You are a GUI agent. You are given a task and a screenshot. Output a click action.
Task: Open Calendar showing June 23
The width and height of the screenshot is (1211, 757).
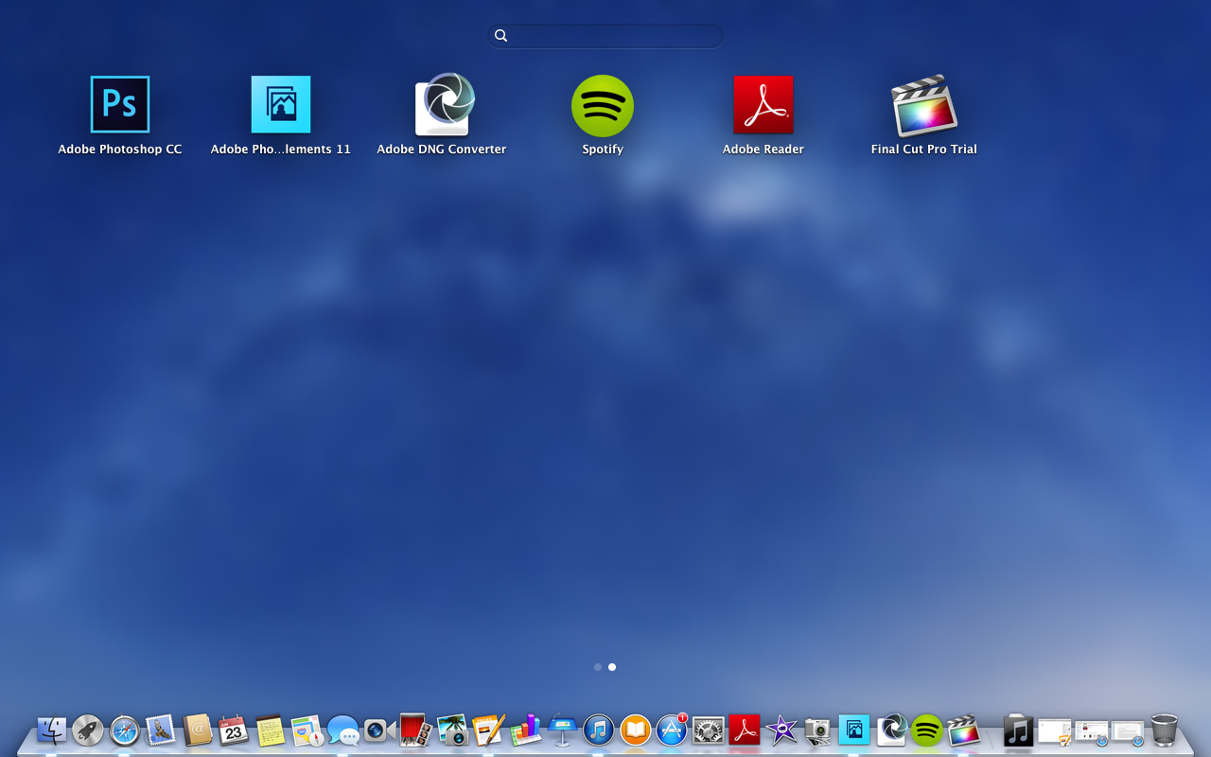[x=230, y=731]
